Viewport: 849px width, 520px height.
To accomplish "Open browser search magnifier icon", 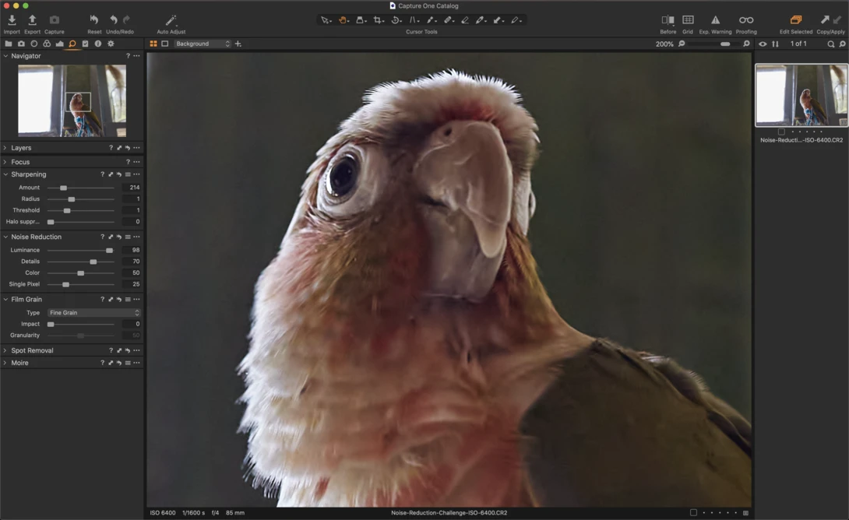I will pyautogui.click(x=830, y=44).
